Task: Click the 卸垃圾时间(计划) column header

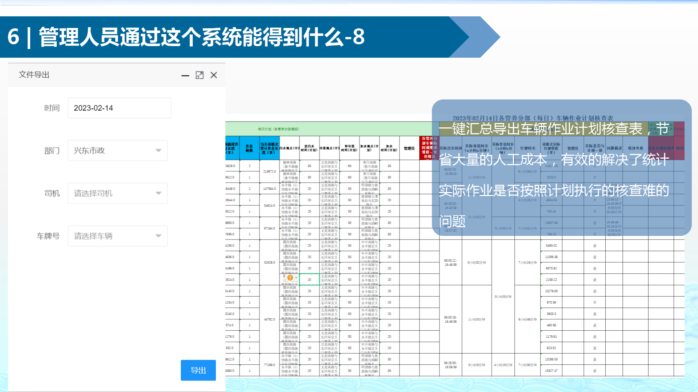Action: click(349, 148)
